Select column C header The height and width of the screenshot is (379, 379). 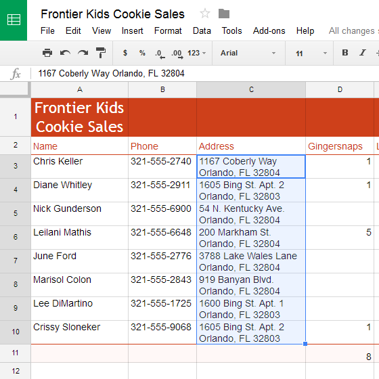click(x=251, y=89)
